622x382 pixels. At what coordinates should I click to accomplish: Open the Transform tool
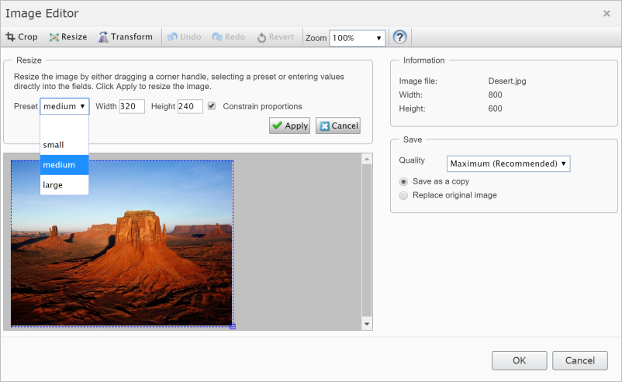pyautogui.click(x=125, y=37)
